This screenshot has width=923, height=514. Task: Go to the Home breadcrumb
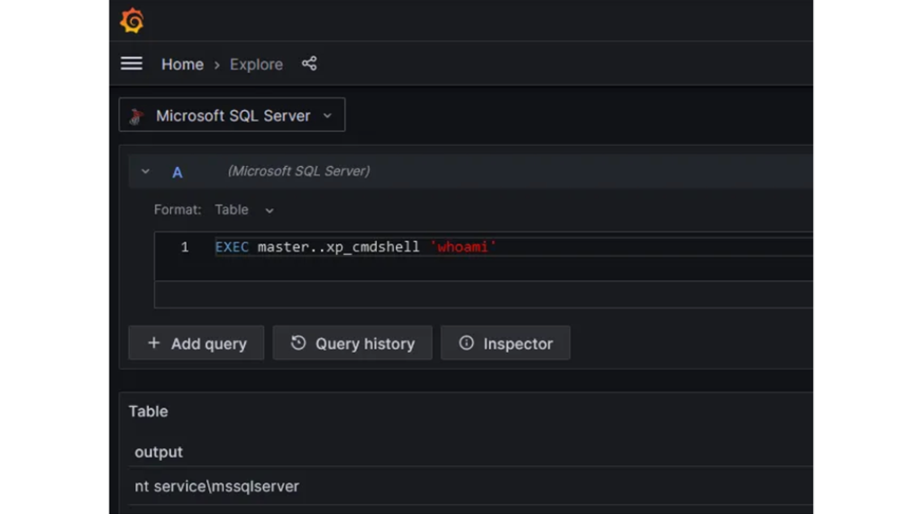click(x=182, y=64)
